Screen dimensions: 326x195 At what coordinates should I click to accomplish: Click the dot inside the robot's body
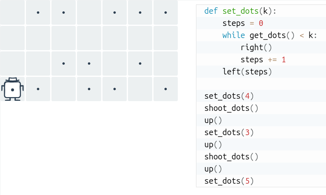13,90
